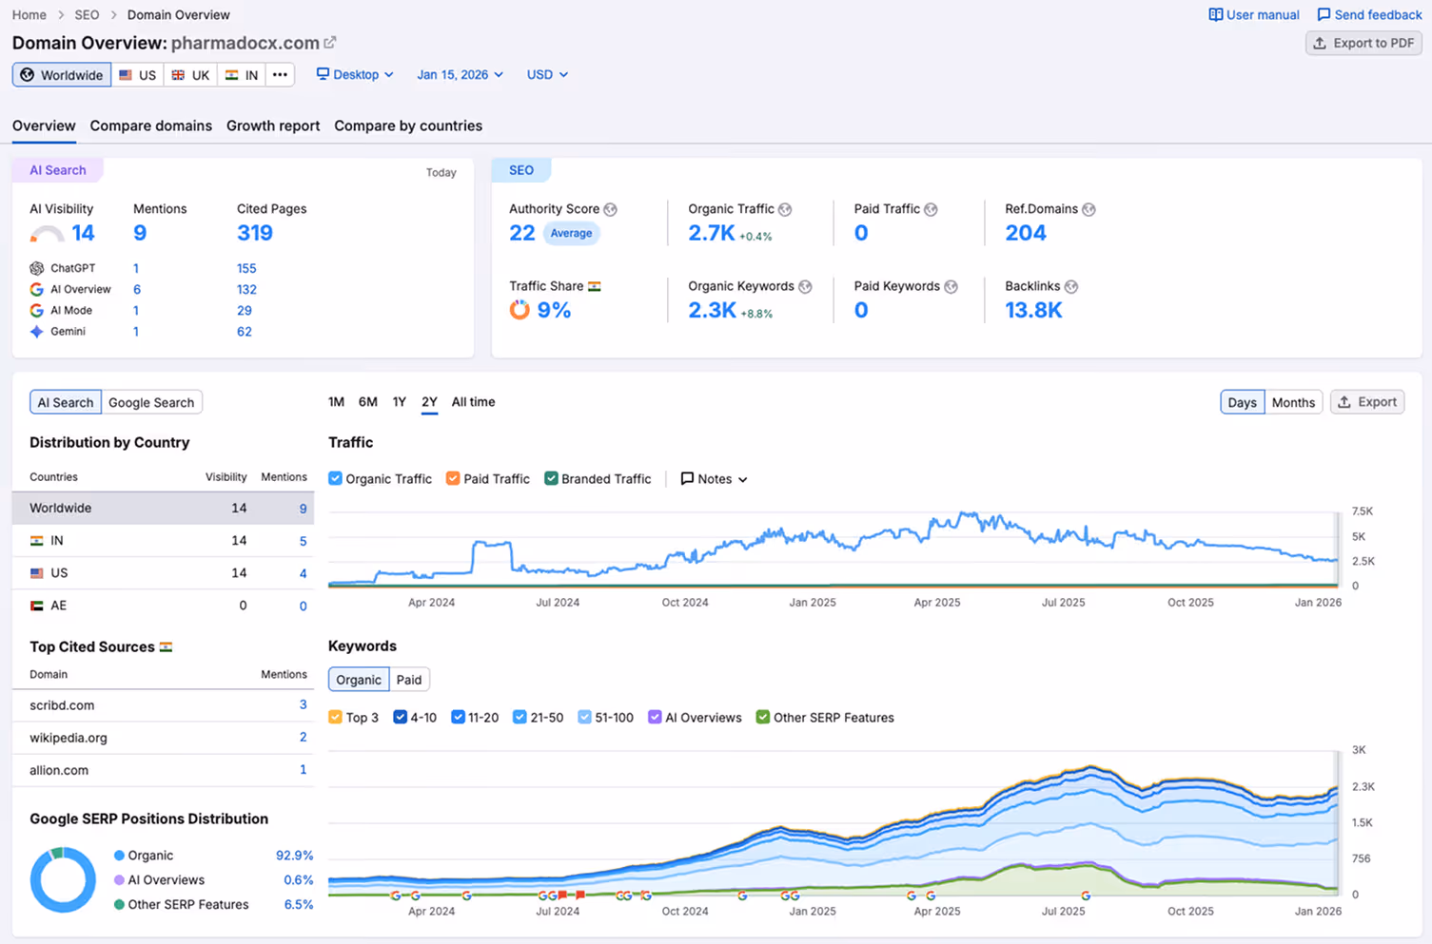
Task: Click SERP positions donut chart
Action: click(63, 879)
